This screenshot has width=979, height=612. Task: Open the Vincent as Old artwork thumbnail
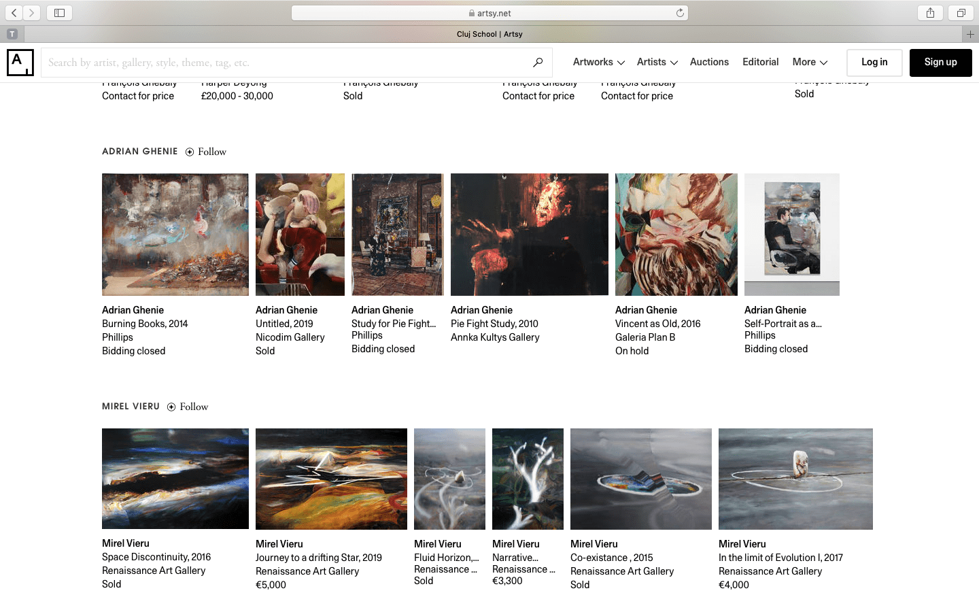[676, 235]
